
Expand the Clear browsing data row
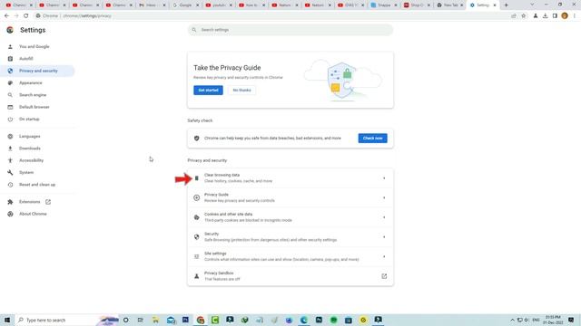[290, 178]
